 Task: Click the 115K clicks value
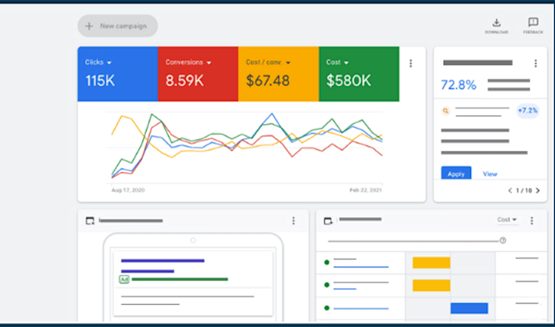[100, 81]
